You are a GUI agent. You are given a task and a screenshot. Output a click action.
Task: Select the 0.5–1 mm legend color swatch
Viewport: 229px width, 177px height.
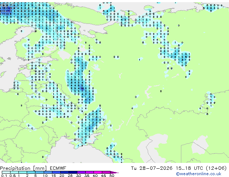tap(14, 172)
